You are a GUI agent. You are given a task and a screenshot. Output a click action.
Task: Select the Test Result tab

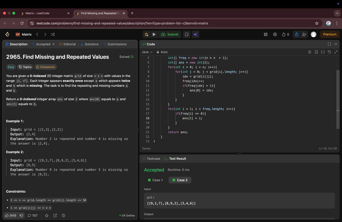coord(175,159)
